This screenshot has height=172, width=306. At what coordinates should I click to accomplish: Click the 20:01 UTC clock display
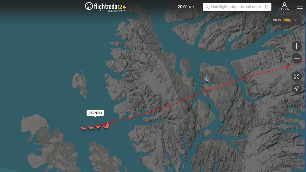186,7
